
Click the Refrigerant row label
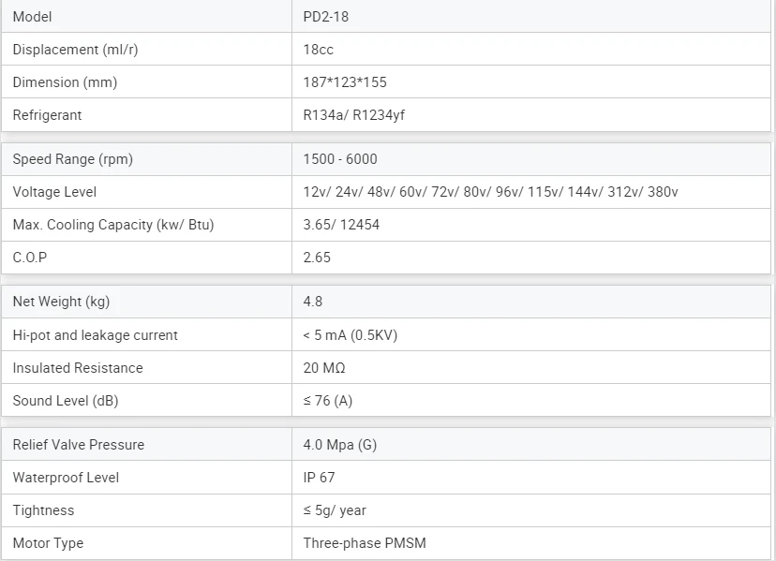pyautogui.click(x=47, y=115)
